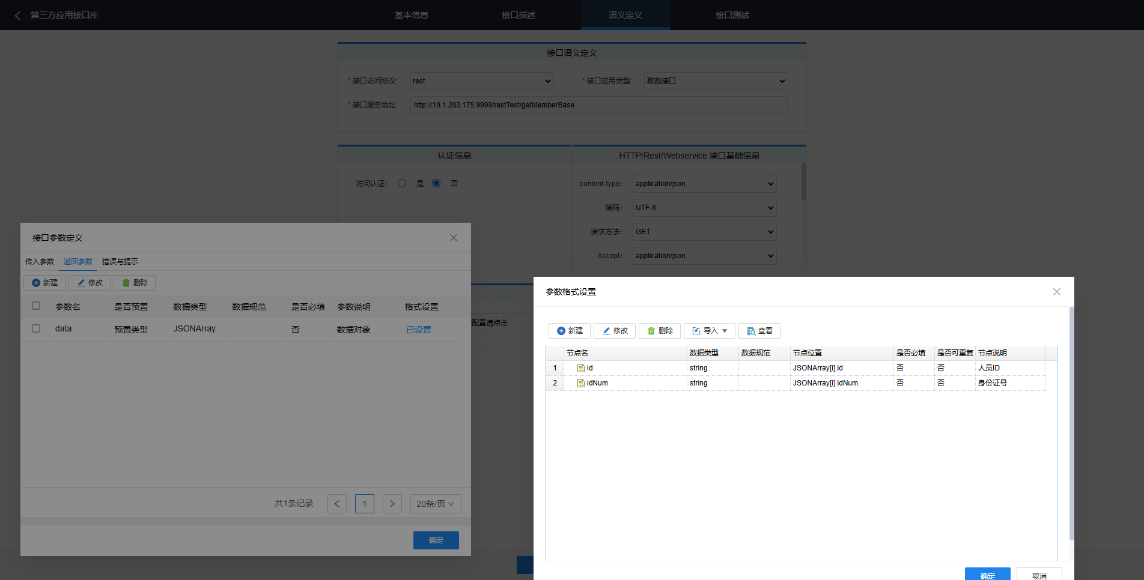
Task: Click 删除 icon in 接口参数定义 dialog
Action: click(x=126, y=283)
